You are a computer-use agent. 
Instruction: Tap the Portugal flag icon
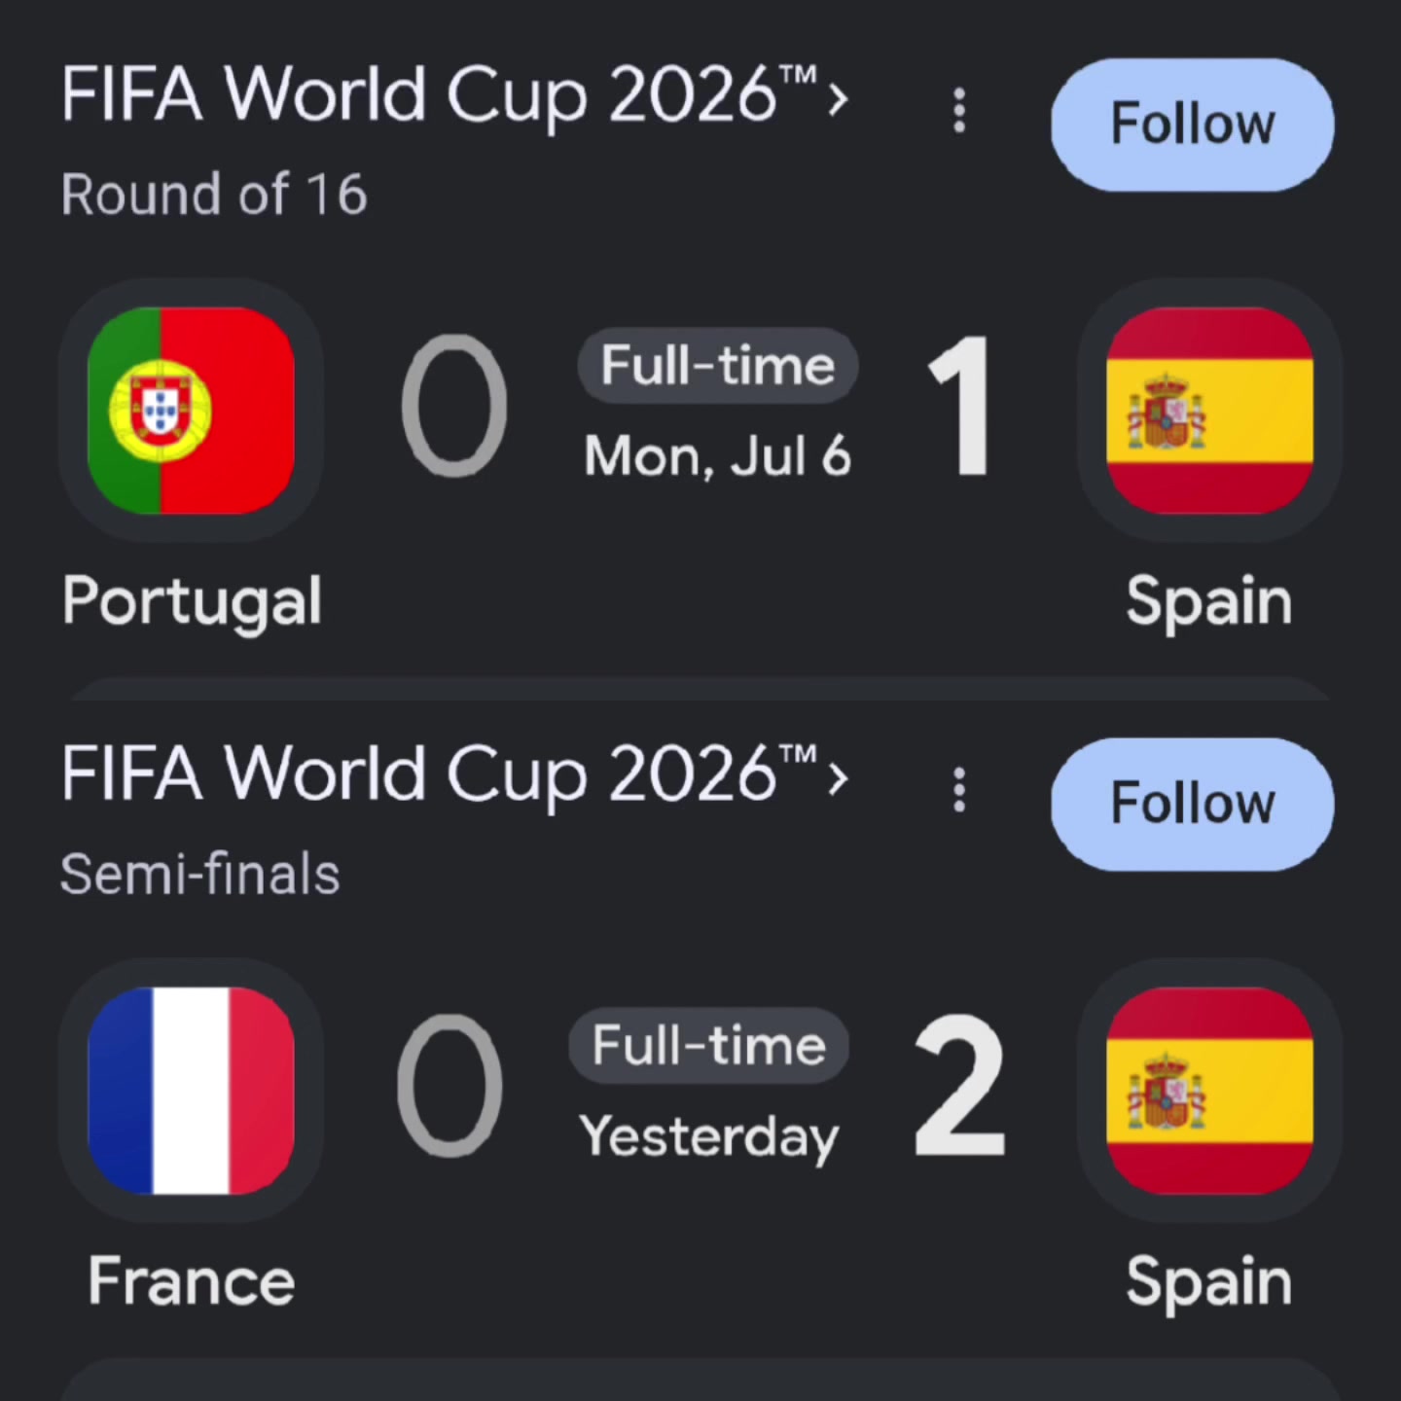191,410
